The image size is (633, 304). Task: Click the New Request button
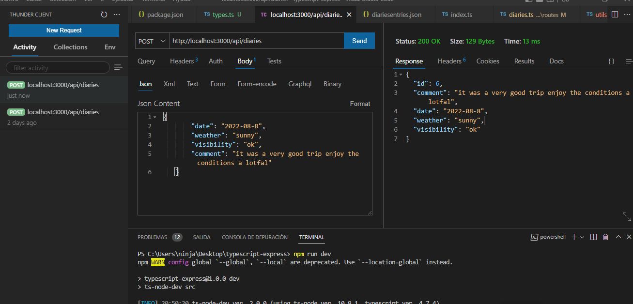(64, 30)
